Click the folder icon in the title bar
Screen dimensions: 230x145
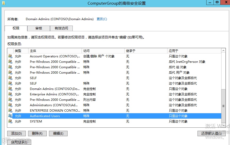[4, 3]
